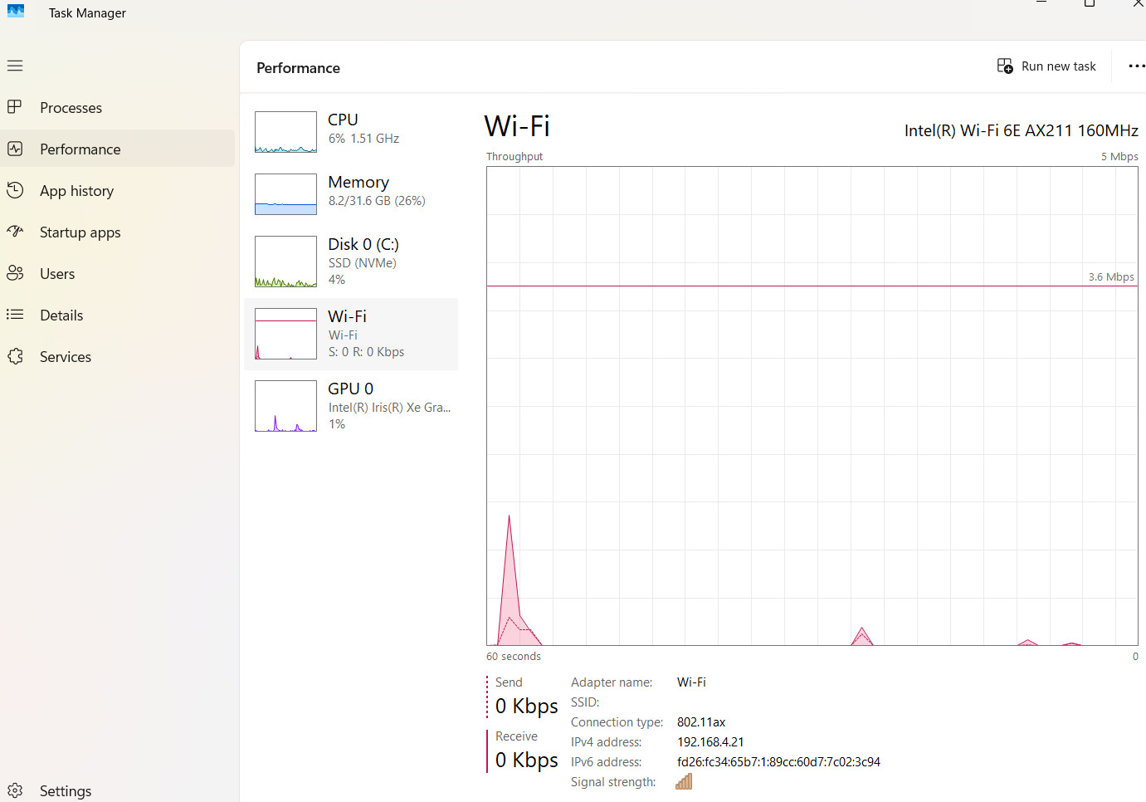The width and height of the screenshot is (1146, 802).
Task: Open Services page
Action: pos(117,356)
